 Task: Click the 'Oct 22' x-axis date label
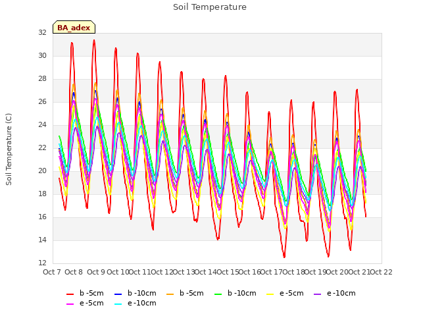click(x=382, y=272)
